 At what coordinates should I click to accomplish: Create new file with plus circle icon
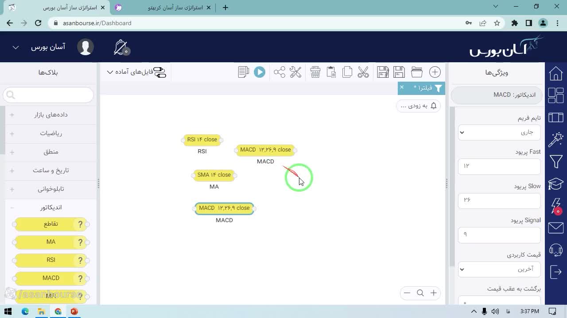point(435,72)
